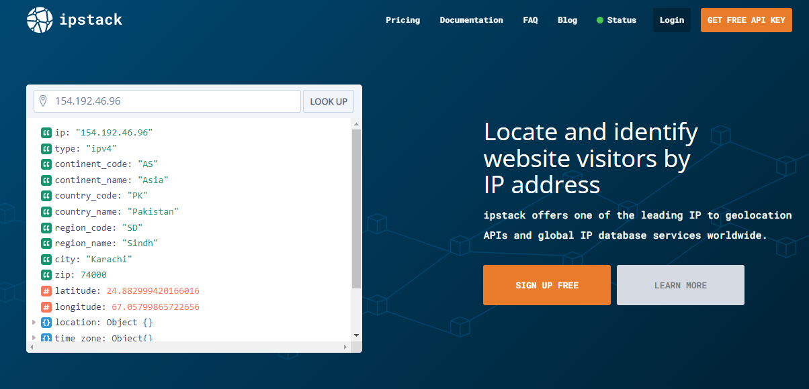The image size is (809, 389).
Task: Click string icon beside continent_name row
Action: tap(46, 180)
